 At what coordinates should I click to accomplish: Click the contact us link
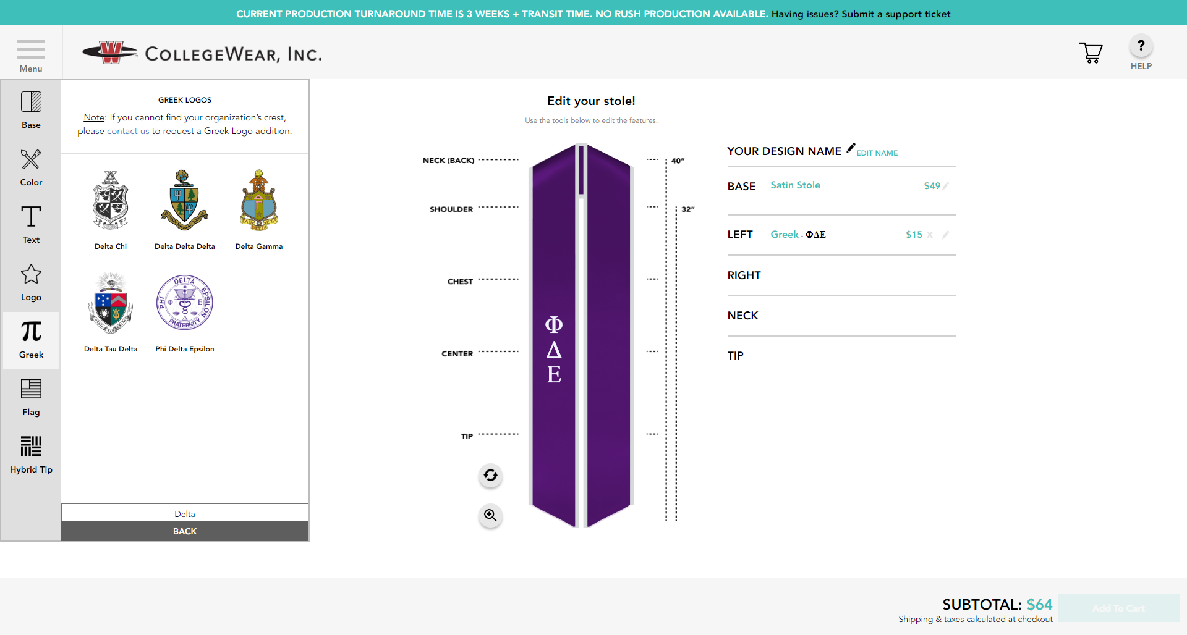128,131
